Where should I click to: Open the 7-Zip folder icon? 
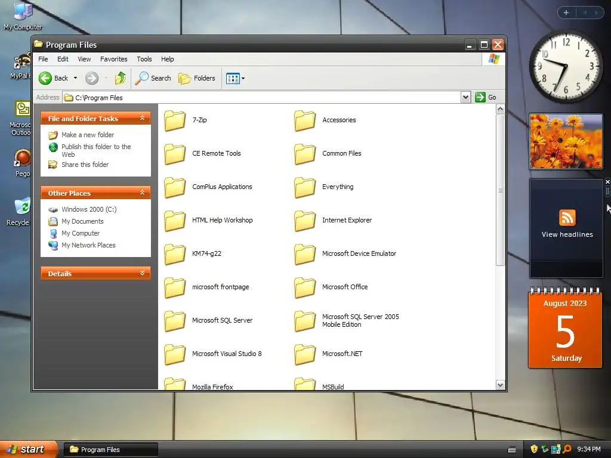click(x=175, y=120)
